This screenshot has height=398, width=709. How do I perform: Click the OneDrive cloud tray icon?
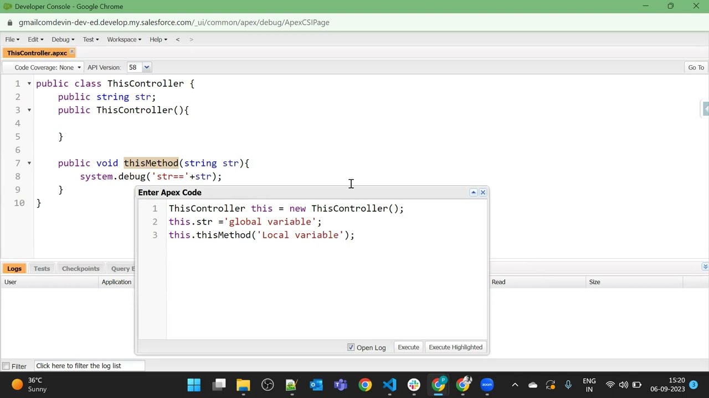pyautogui.click(x=532, y=385)
